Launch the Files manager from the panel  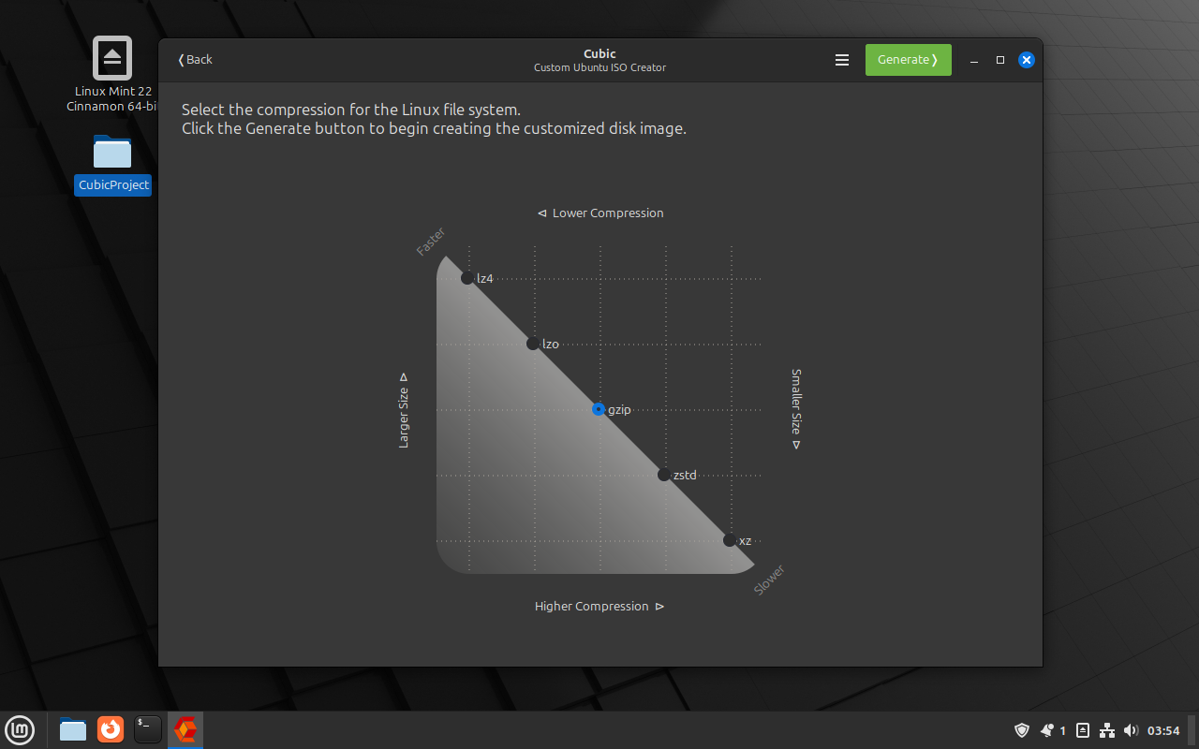[x=73, y=728]
